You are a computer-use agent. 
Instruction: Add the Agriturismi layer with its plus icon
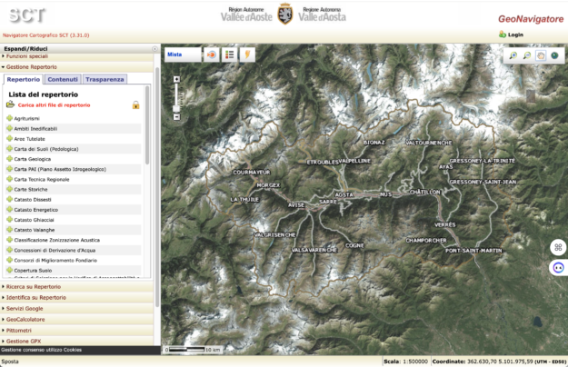pyautogui.click(x=10, y=118)
